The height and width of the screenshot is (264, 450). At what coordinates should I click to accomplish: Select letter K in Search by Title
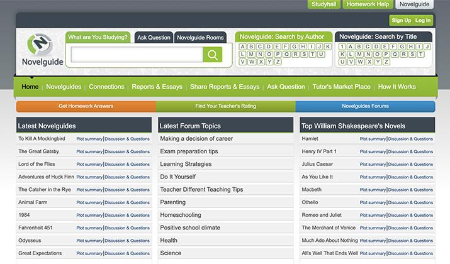pos(342,54)
